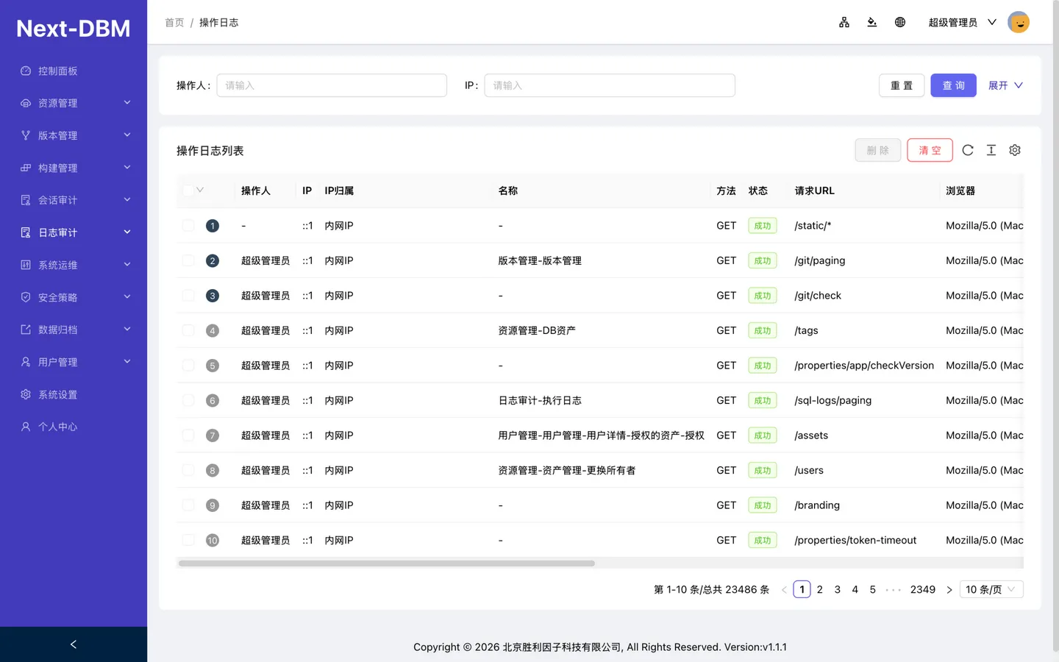Expand 用户管理 menu chevron
Screen dimensions: 1059x662
[127, 362]
